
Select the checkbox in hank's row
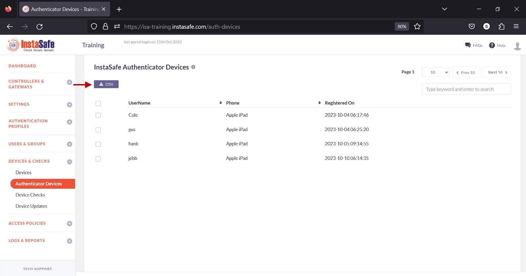pos(98,144)
